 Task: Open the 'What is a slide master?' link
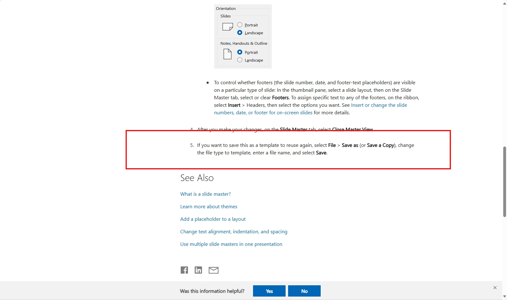coord(205,194)
